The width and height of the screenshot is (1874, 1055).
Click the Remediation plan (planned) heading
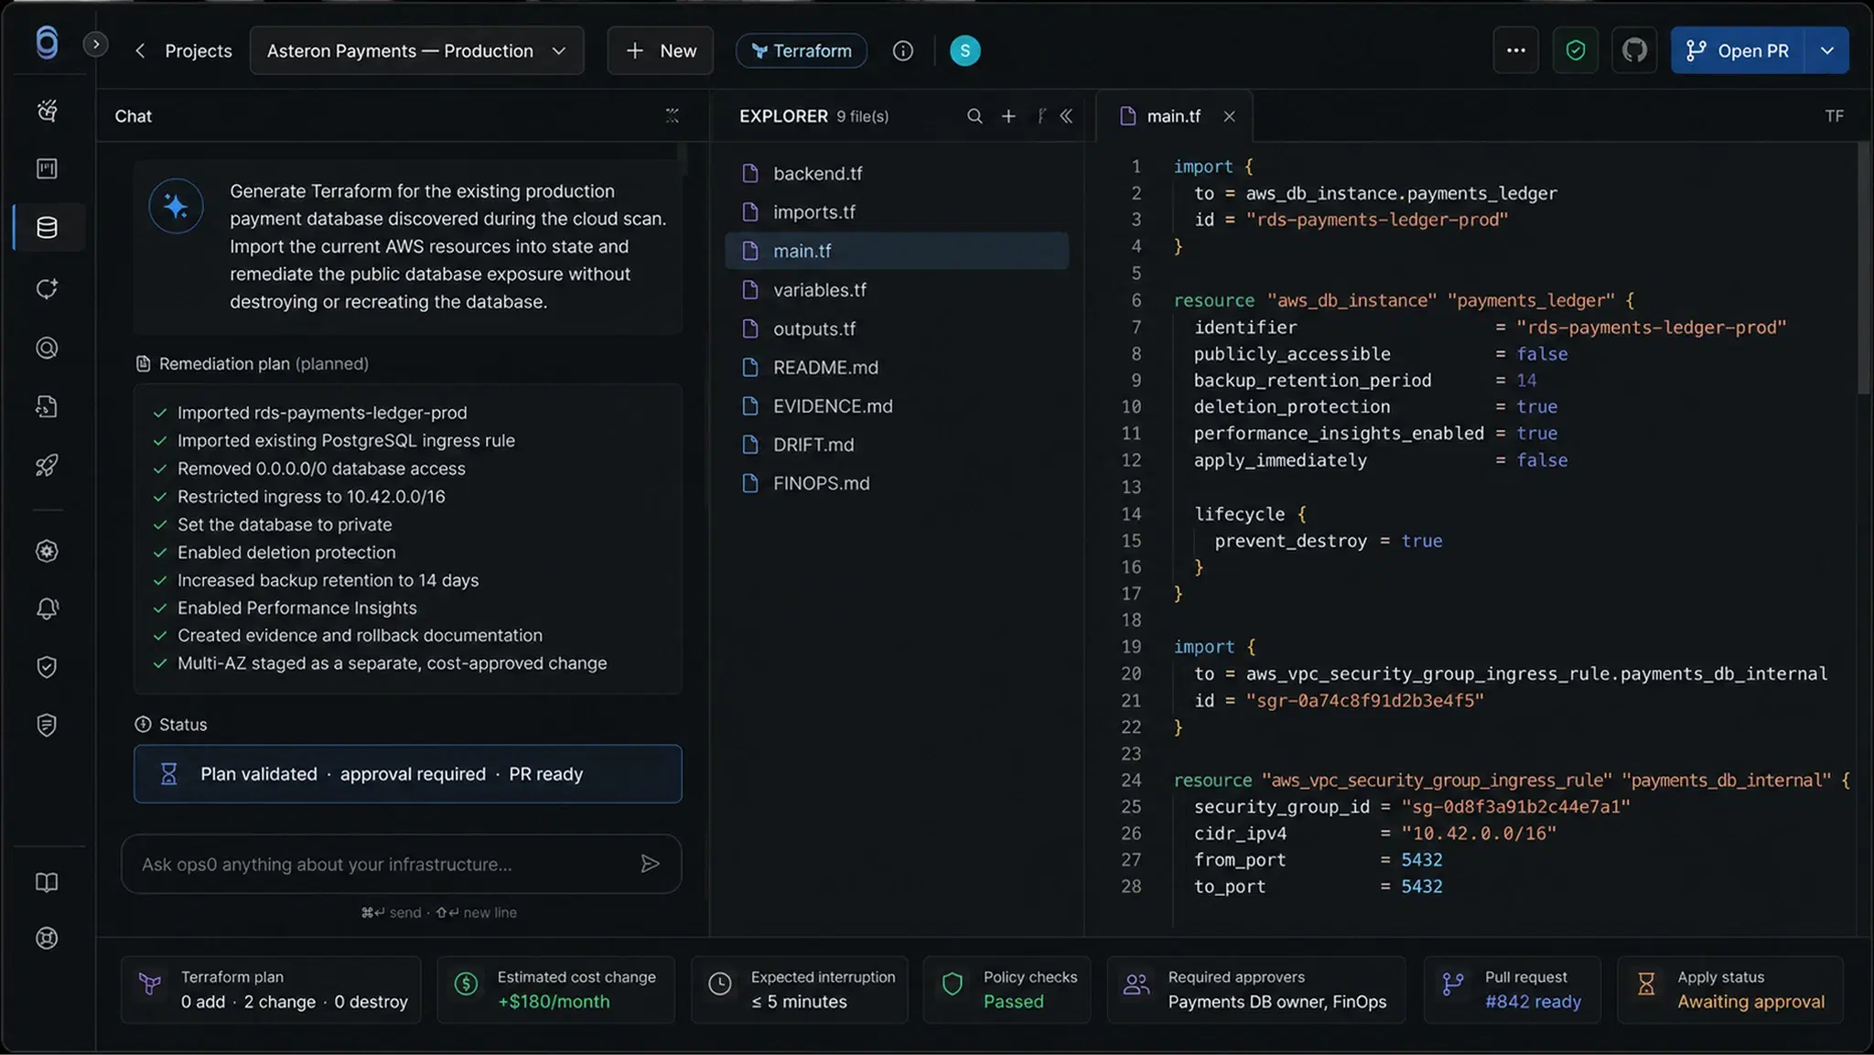coord(253,363)
